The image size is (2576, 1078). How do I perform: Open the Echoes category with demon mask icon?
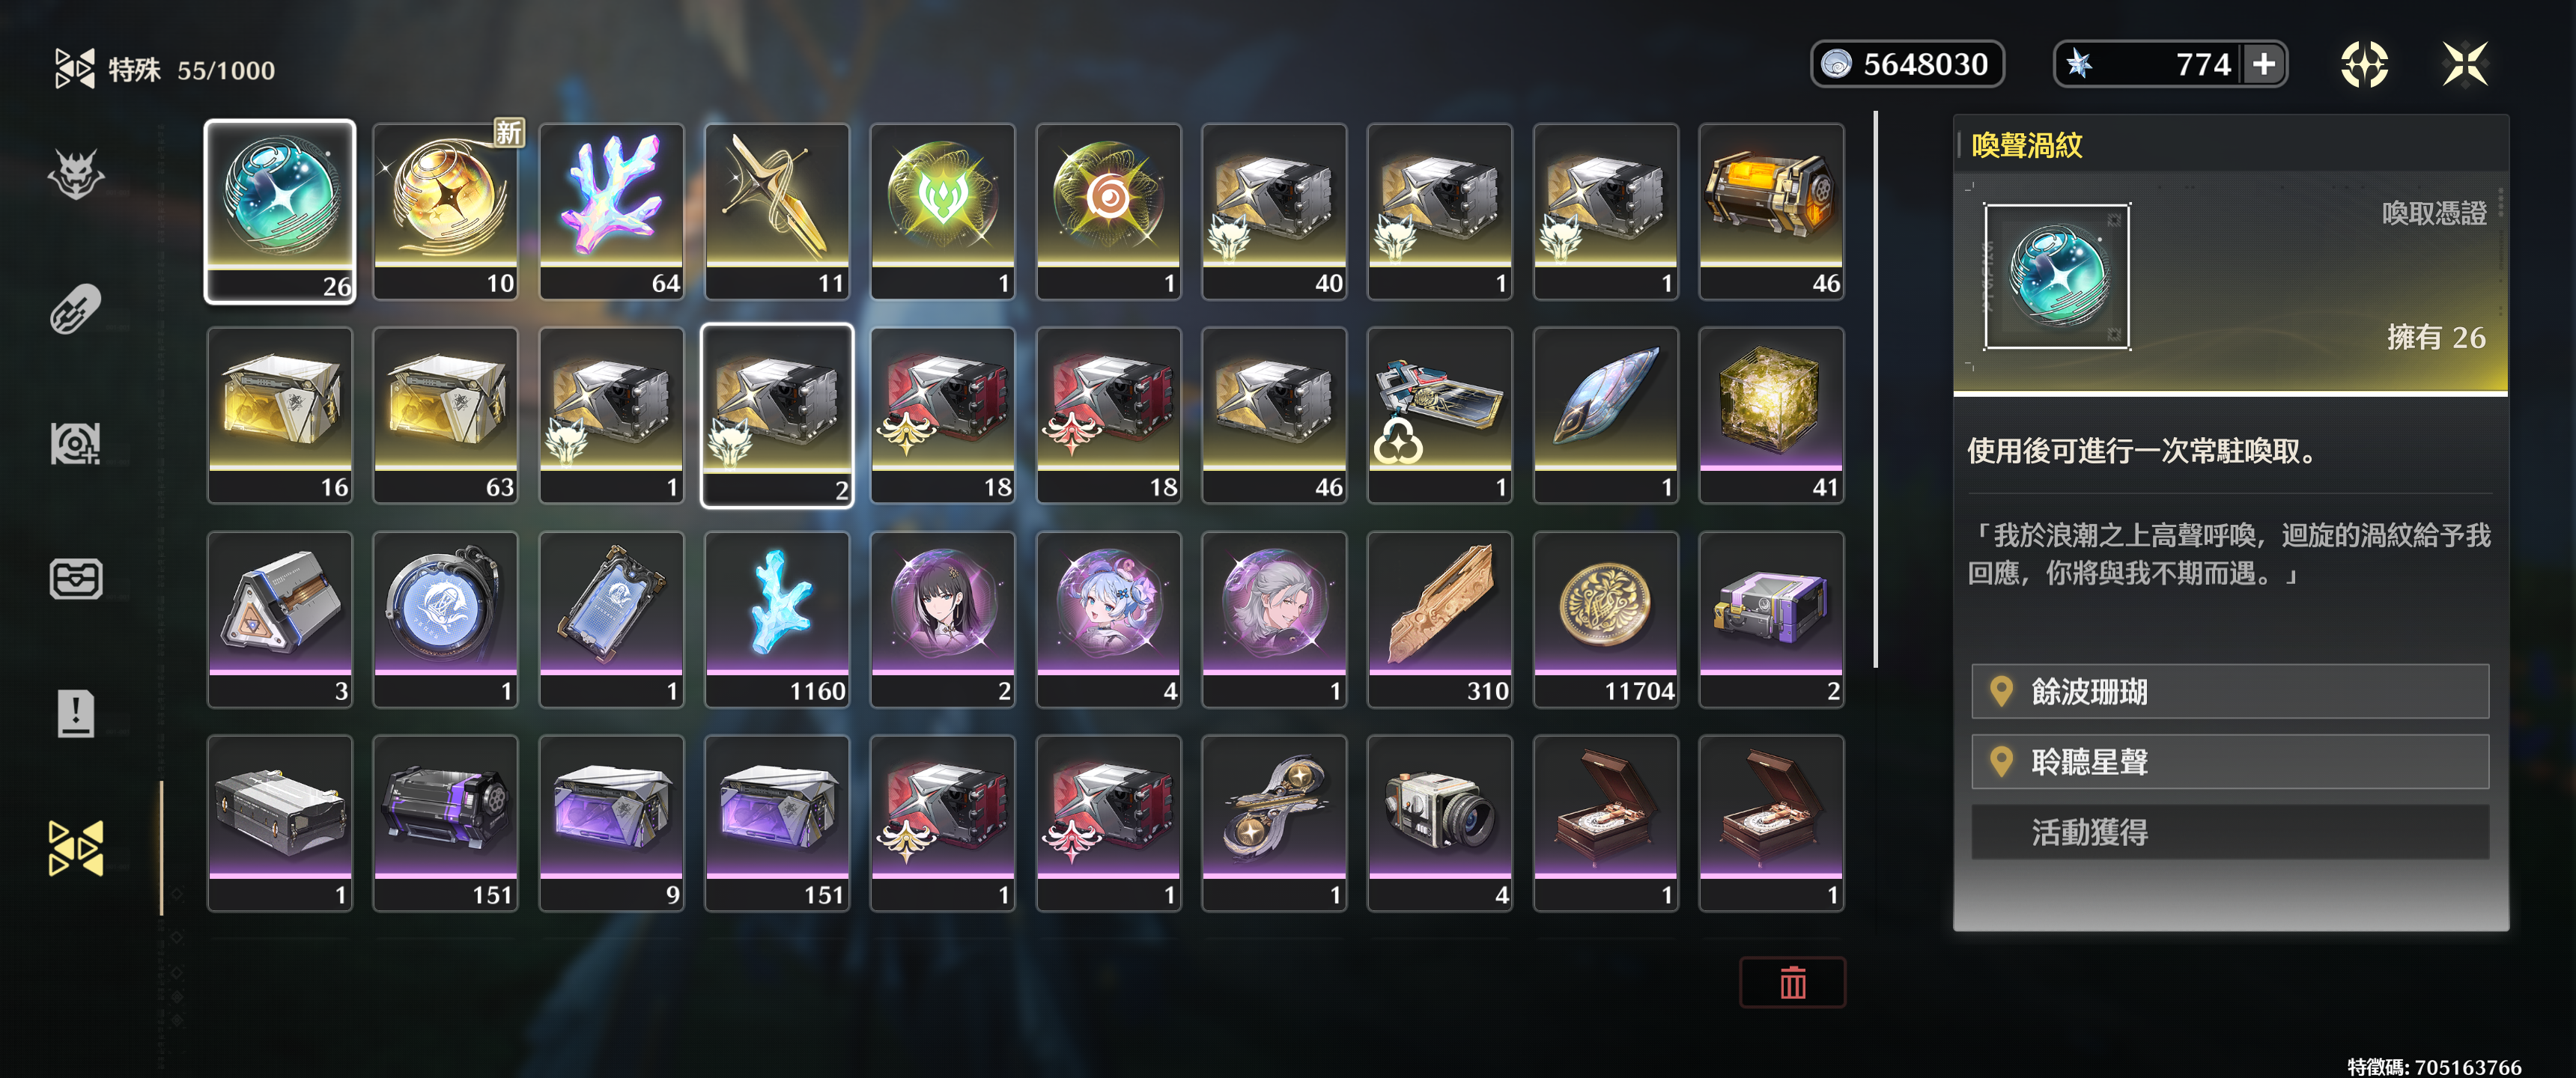(x=76, y=174)
